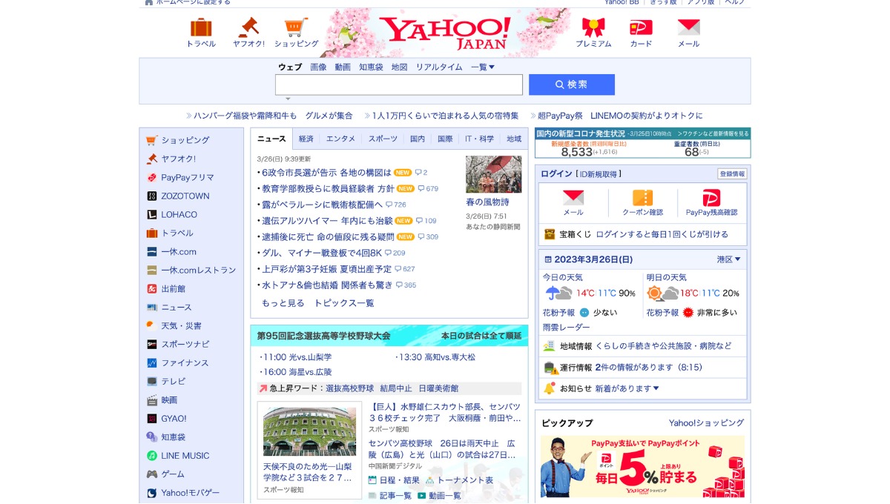
Task: Select the 画像 search type tab
Action: pos(318,67)
